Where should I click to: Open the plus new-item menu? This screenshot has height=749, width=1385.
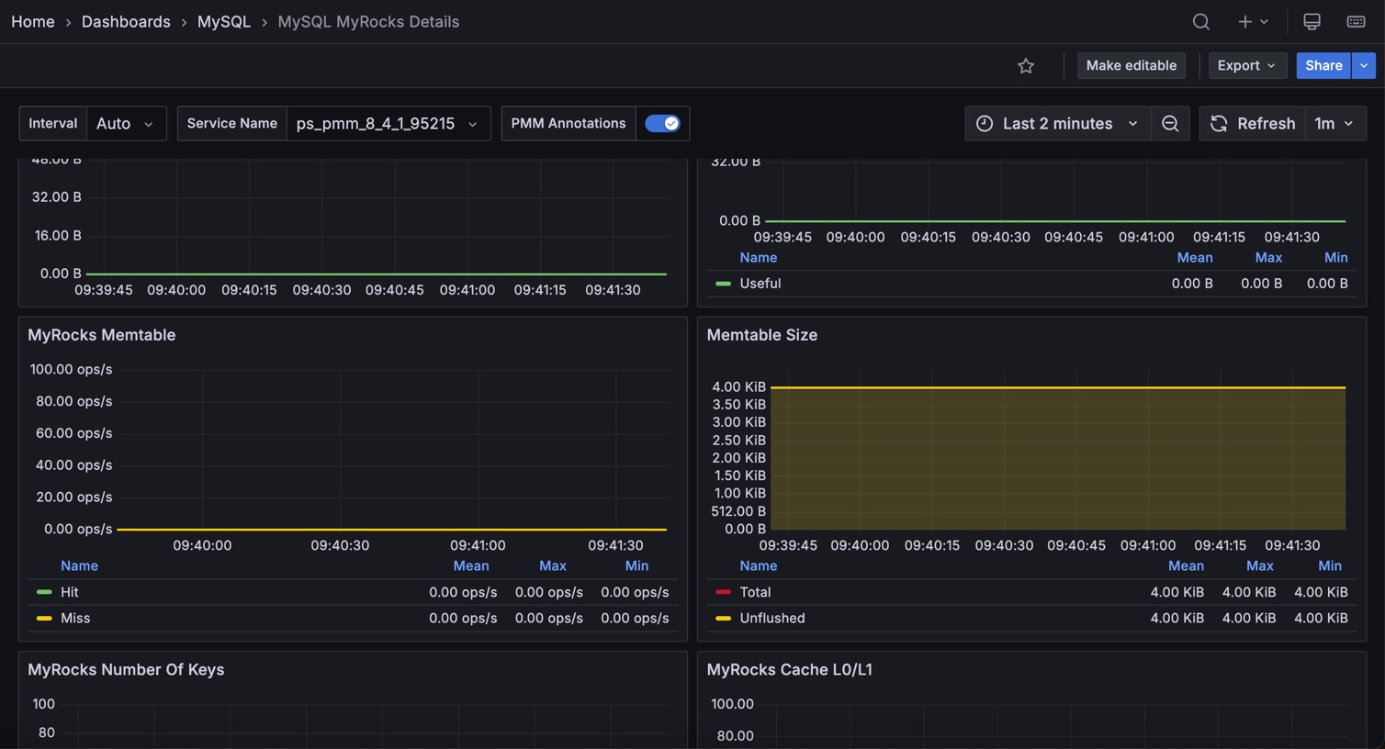point(1252,22)
